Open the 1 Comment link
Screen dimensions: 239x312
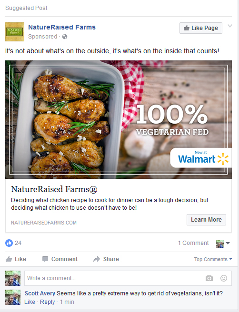click(x=193, y=243)
